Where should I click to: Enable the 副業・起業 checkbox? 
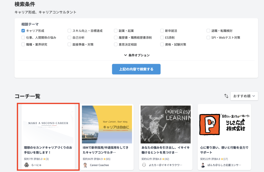pyautogui.click(x=116, y=31)
